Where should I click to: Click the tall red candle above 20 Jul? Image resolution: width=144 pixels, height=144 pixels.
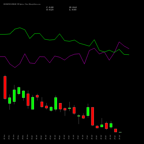(92, 116)
